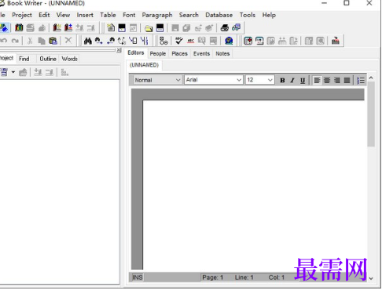Toggle INS insert mode in status bar
The width and height of the screenshot is (382, 294).
coord(138,278)
